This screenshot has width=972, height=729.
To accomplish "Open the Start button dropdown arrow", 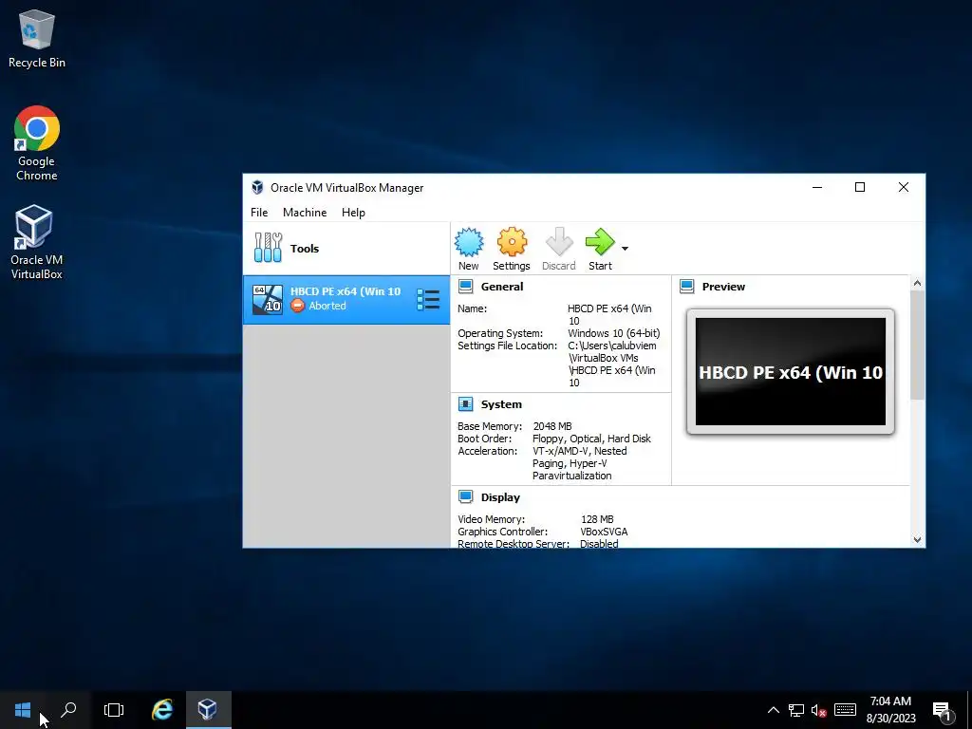I will 625,249.
